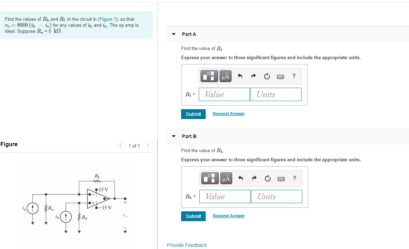409x249 pixels.
Task: Click the next figure arrow
Action: point(148,145)
